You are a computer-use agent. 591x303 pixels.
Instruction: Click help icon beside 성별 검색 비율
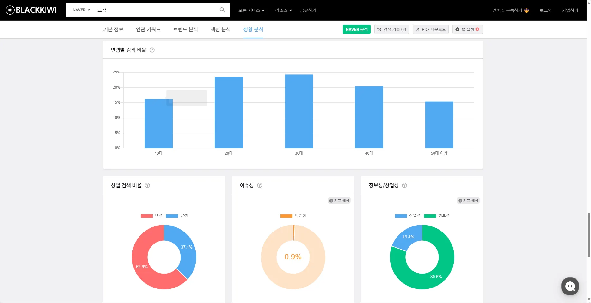(x=147, y=185)
